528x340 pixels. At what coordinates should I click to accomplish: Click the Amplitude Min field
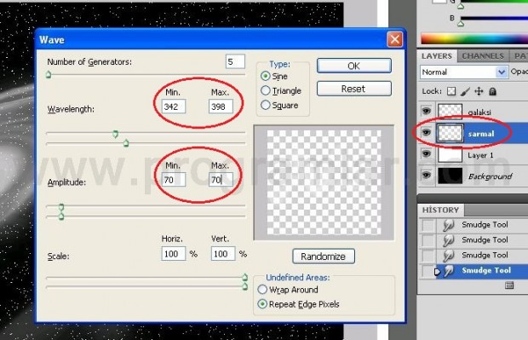[x=173, y=180]
